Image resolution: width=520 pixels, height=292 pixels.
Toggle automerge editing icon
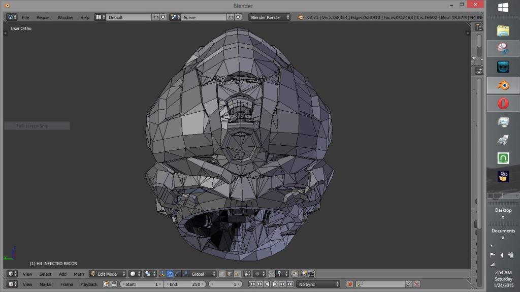(x=295, y=274)
